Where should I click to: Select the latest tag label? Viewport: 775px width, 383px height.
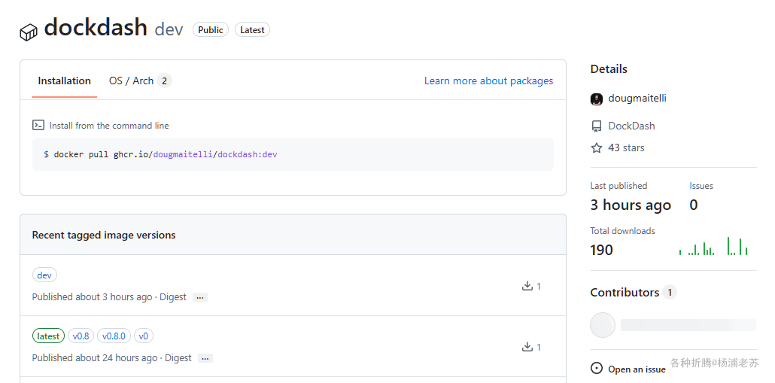(x=48, y=336)
